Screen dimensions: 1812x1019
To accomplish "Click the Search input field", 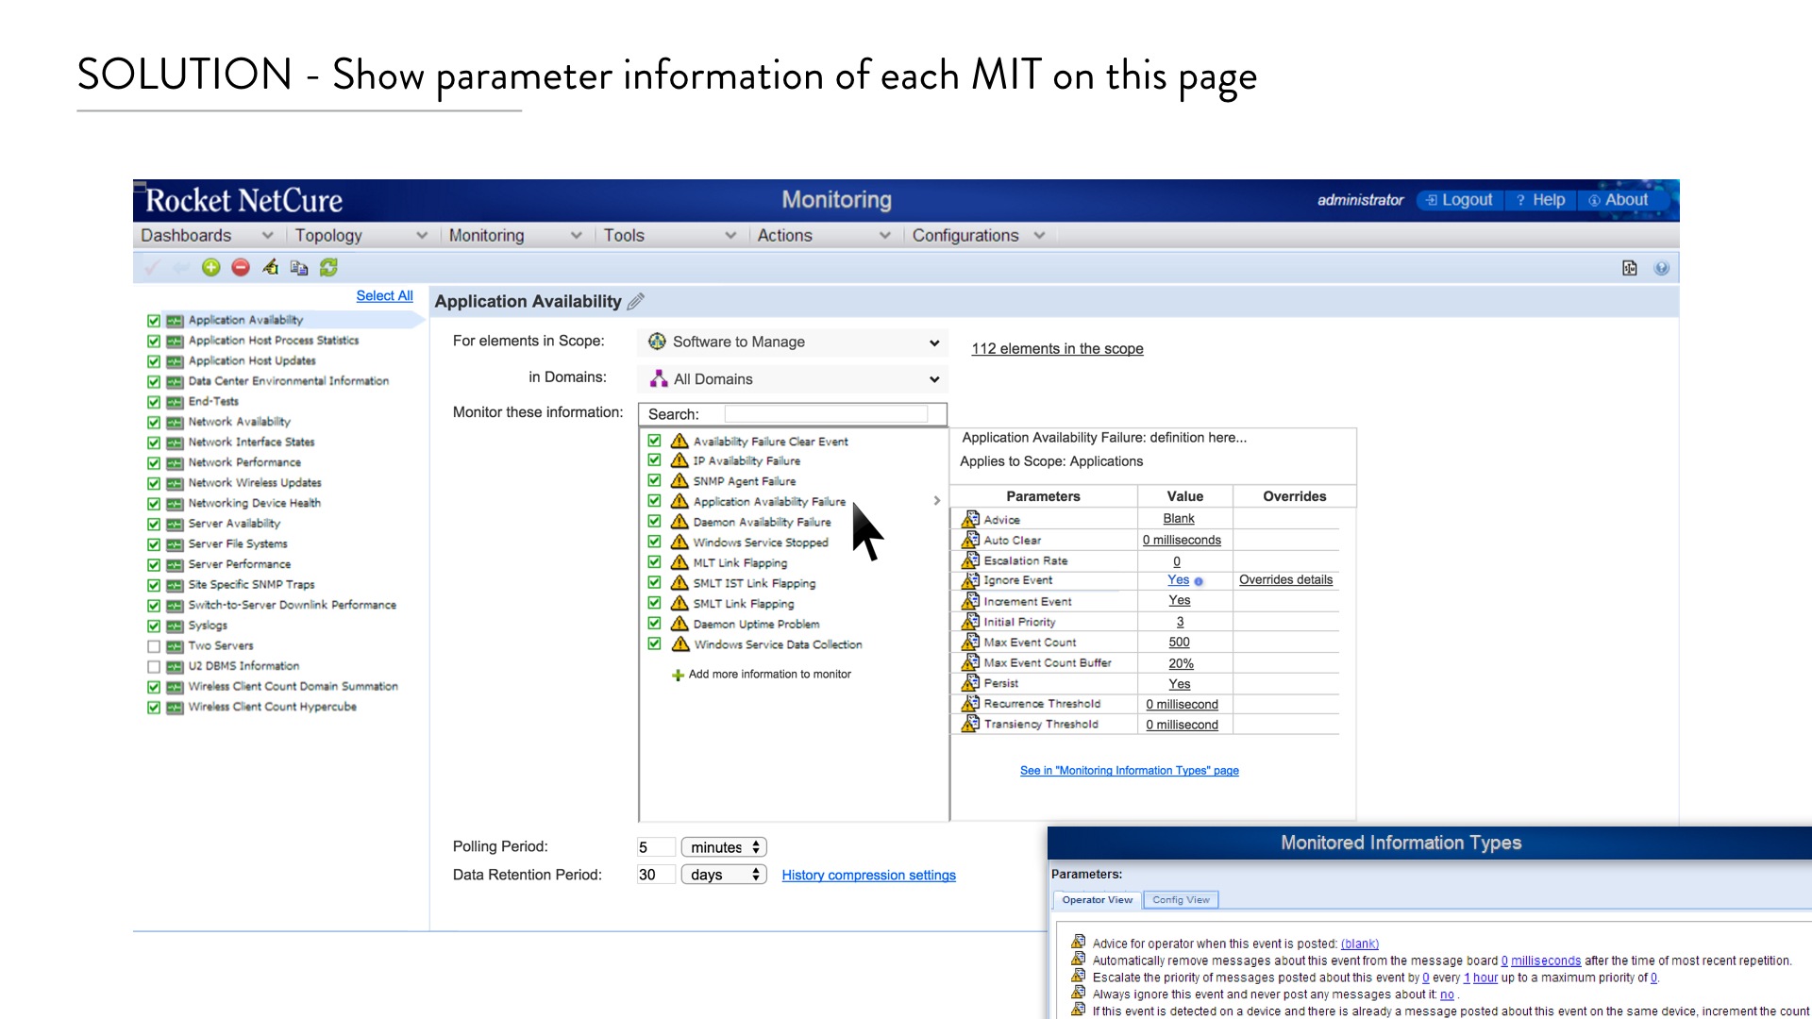I will (826, 414).
